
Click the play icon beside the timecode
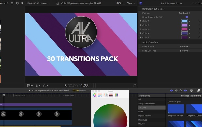point(66,86)
